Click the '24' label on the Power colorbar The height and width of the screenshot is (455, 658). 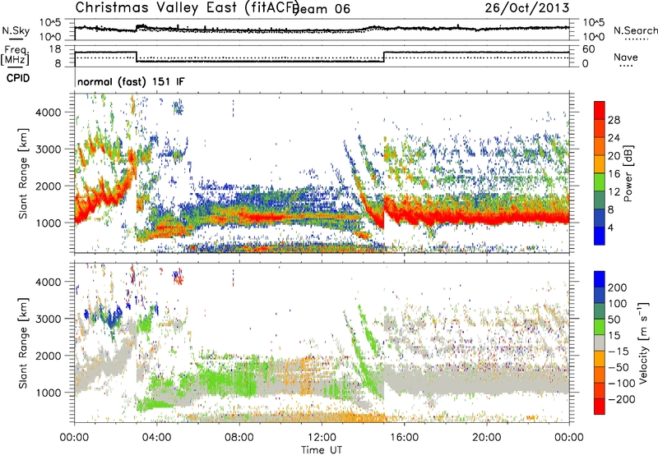(614, 138)
